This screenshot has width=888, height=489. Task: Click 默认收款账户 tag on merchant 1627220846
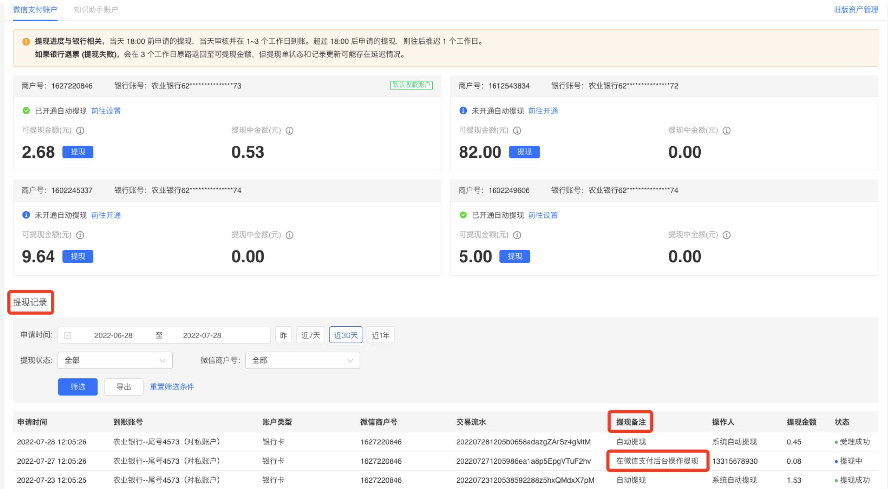[x=411, y=85]
